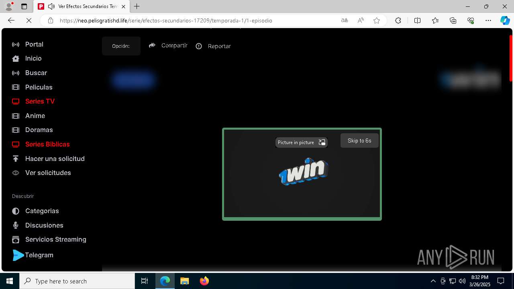Select the Ver Efectos Secundarios tab

click(82, 6)
